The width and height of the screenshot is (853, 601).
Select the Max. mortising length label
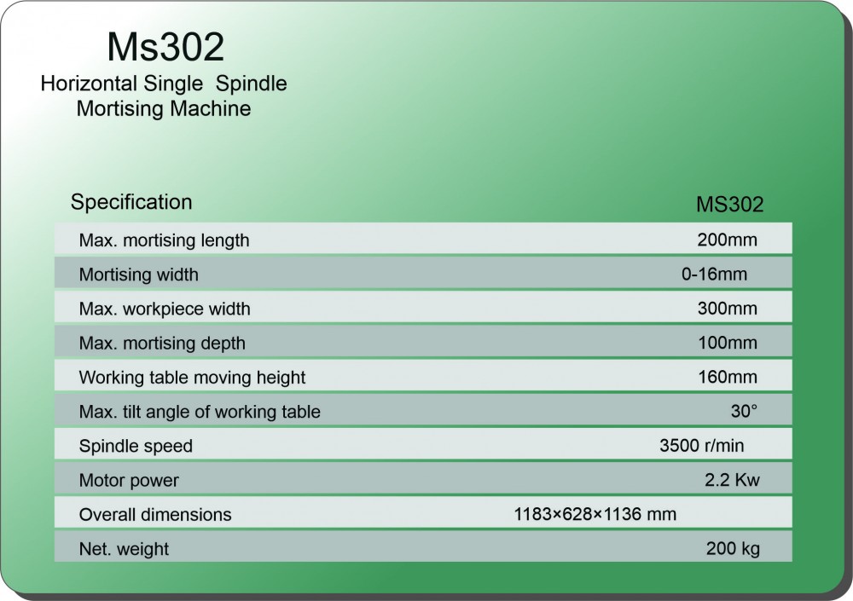(164, 240)
